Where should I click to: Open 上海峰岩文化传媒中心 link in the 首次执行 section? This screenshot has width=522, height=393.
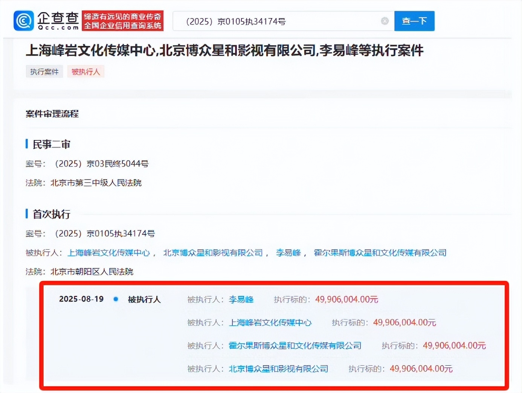coord(108,253)
